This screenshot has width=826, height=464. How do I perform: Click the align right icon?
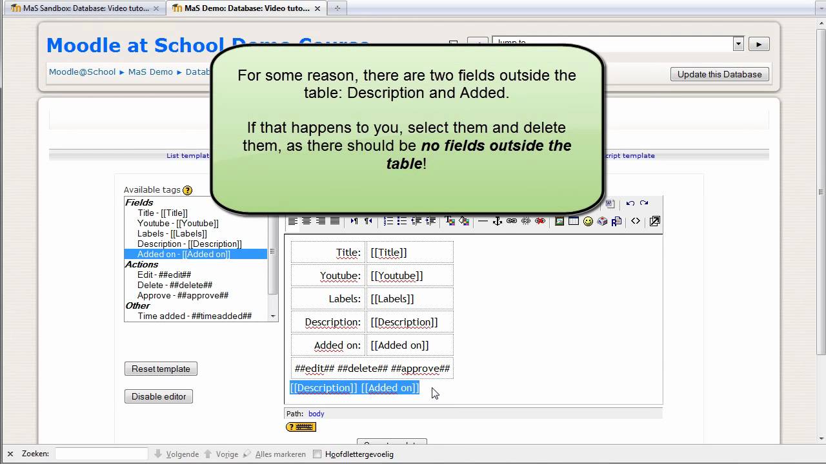321,221
